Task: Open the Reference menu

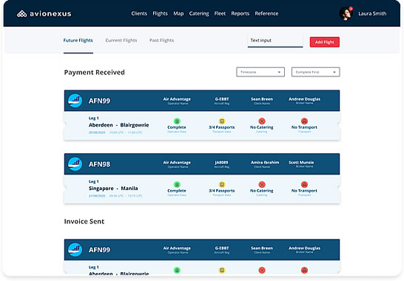Action: coord(266,13)
